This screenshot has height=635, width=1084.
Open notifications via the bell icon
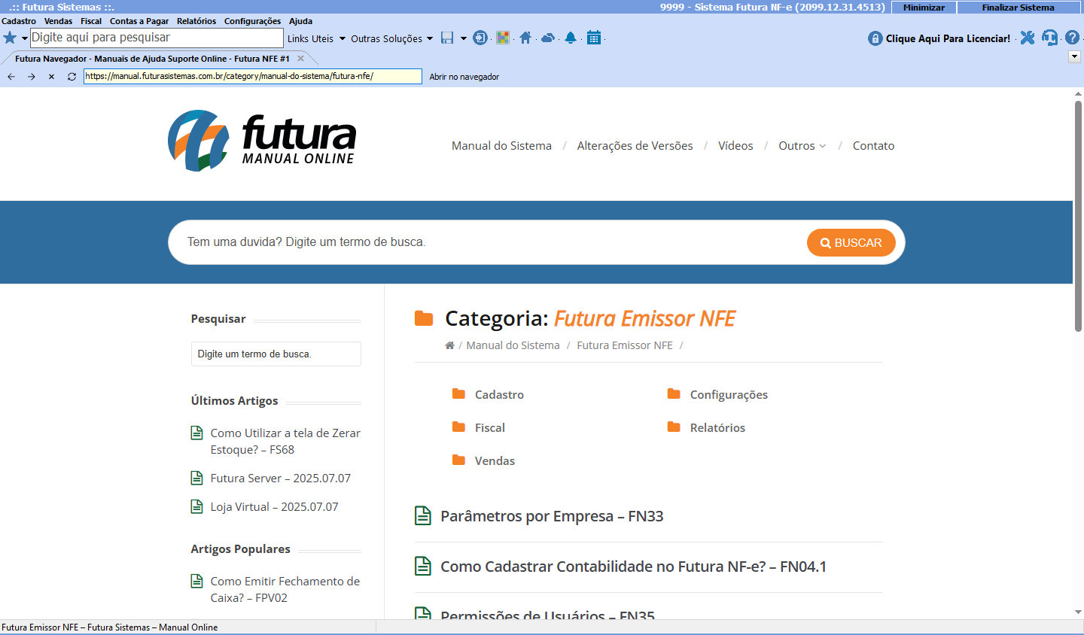(x=571, y=38)
